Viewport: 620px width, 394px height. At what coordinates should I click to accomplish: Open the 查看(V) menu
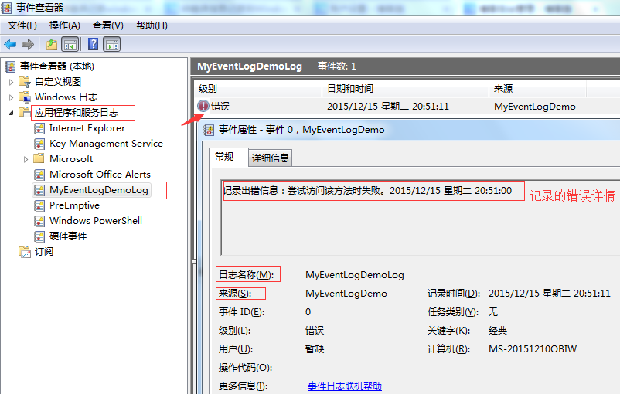tap(108, 25)
